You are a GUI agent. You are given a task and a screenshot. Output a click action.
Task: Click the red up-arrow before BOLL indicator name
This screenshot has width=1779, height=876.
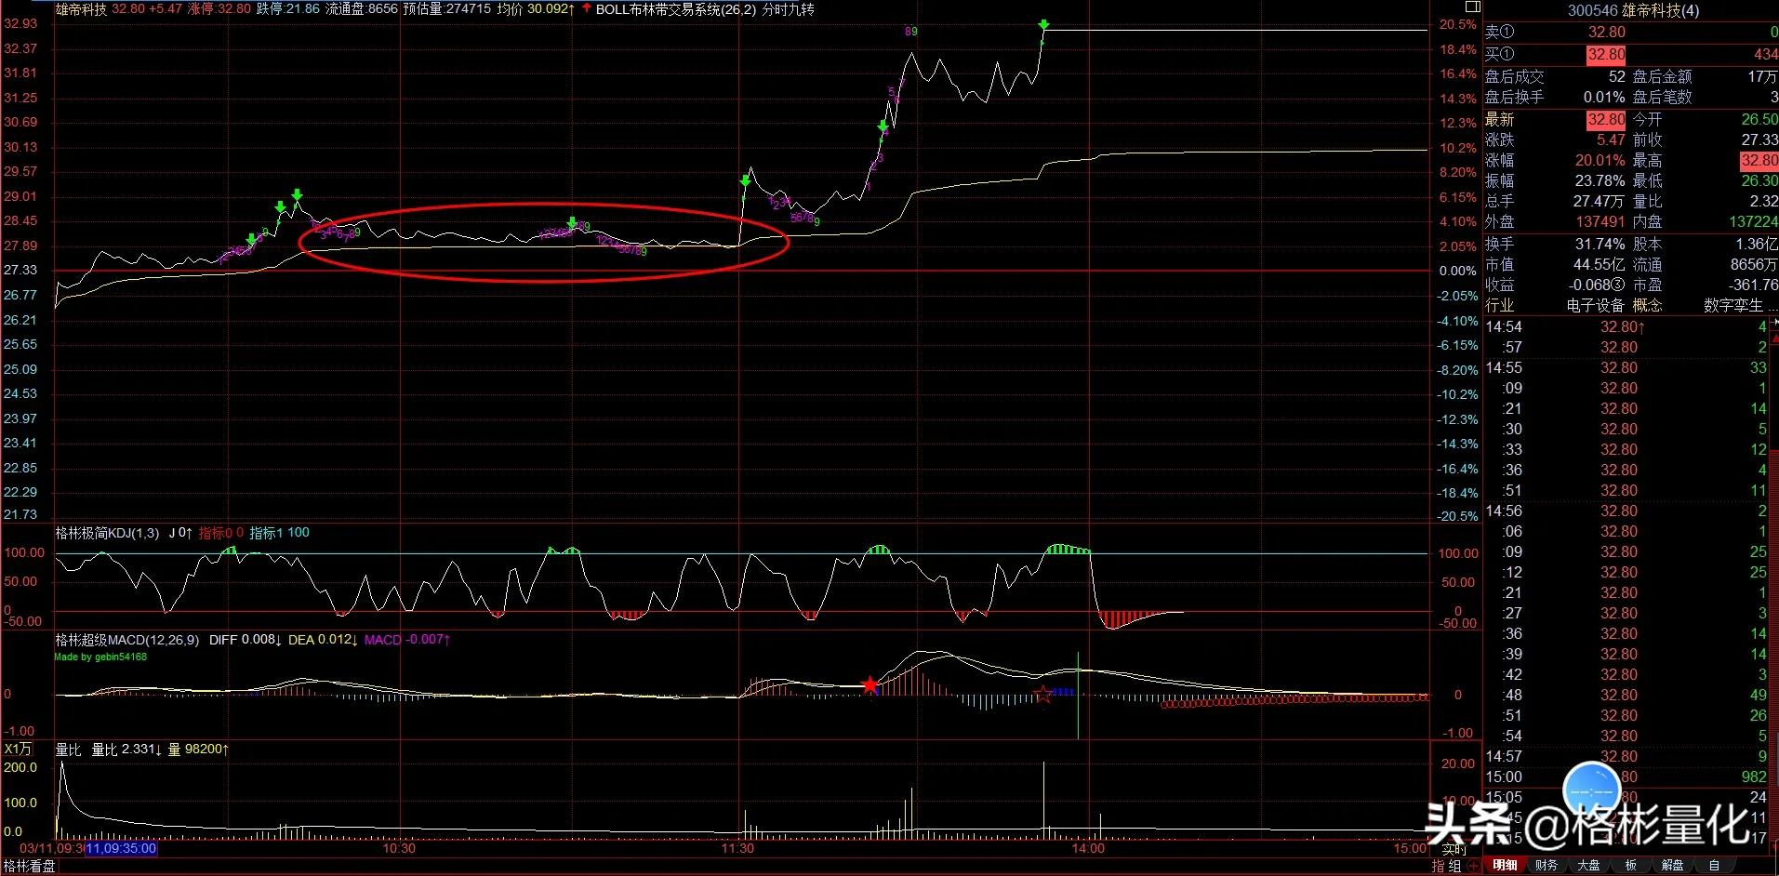click(586, 9)
